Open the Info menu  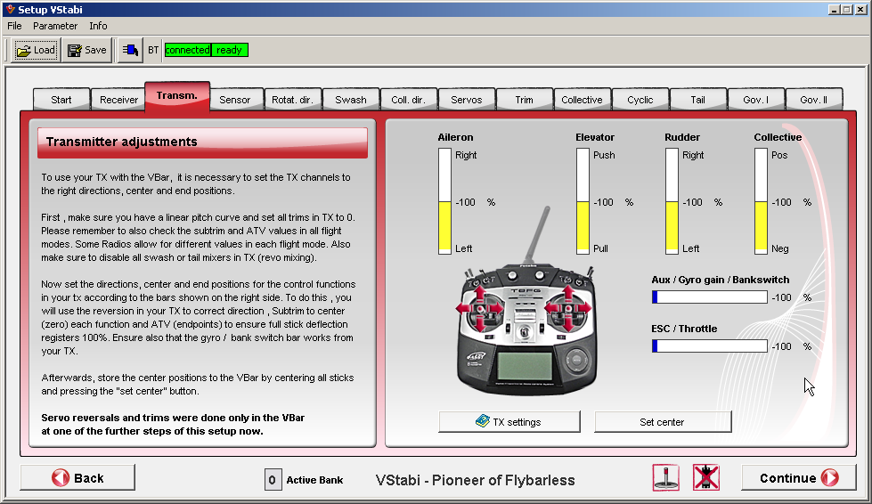point(98,26)
